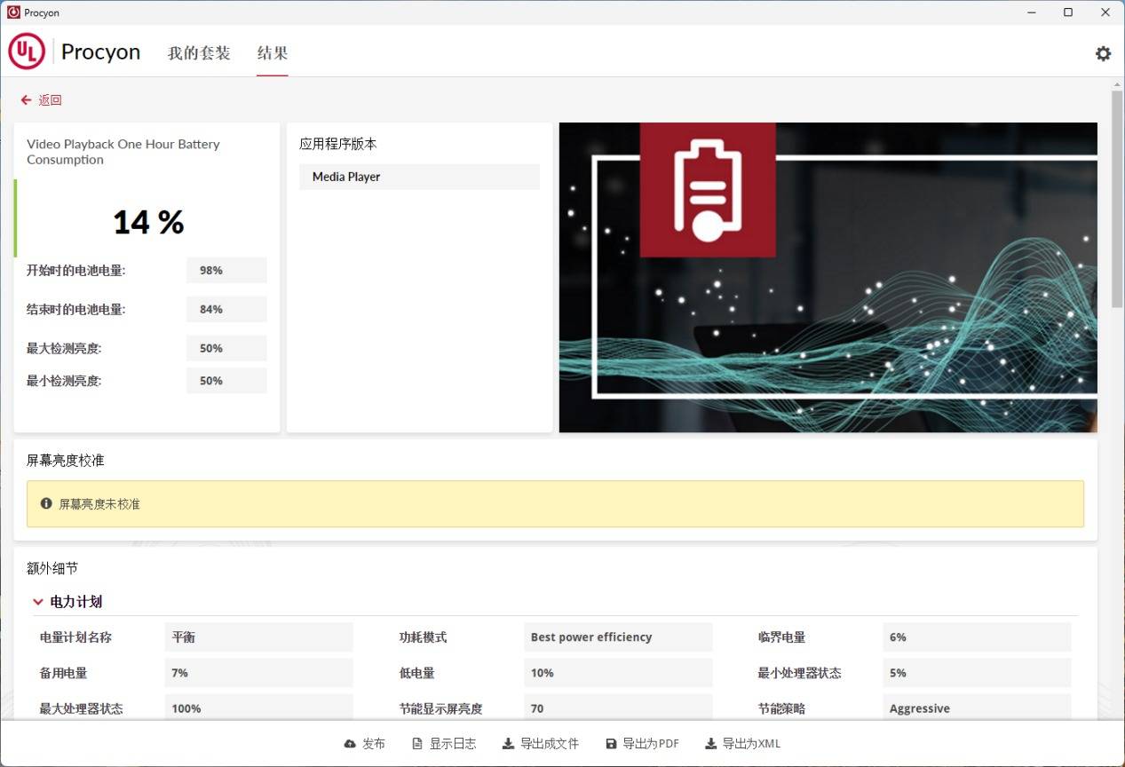Switch to the 我的套装 tab
This screenshot has width=1125, height=767.
point(199,53)
